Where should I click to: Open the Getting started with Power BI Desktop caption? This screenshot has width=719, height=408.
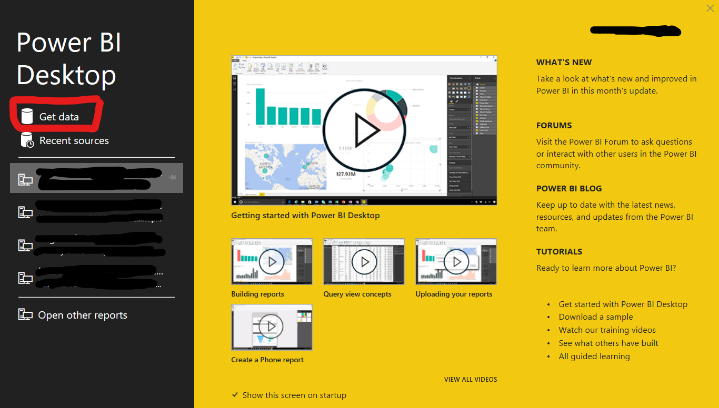coord(305,216)
